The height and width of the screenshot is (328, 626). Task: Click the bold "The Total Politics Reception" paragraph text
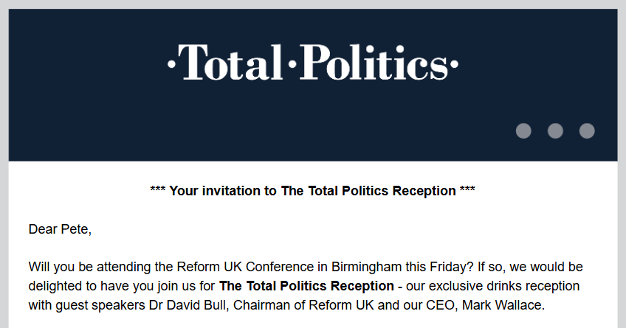[306, 285]
